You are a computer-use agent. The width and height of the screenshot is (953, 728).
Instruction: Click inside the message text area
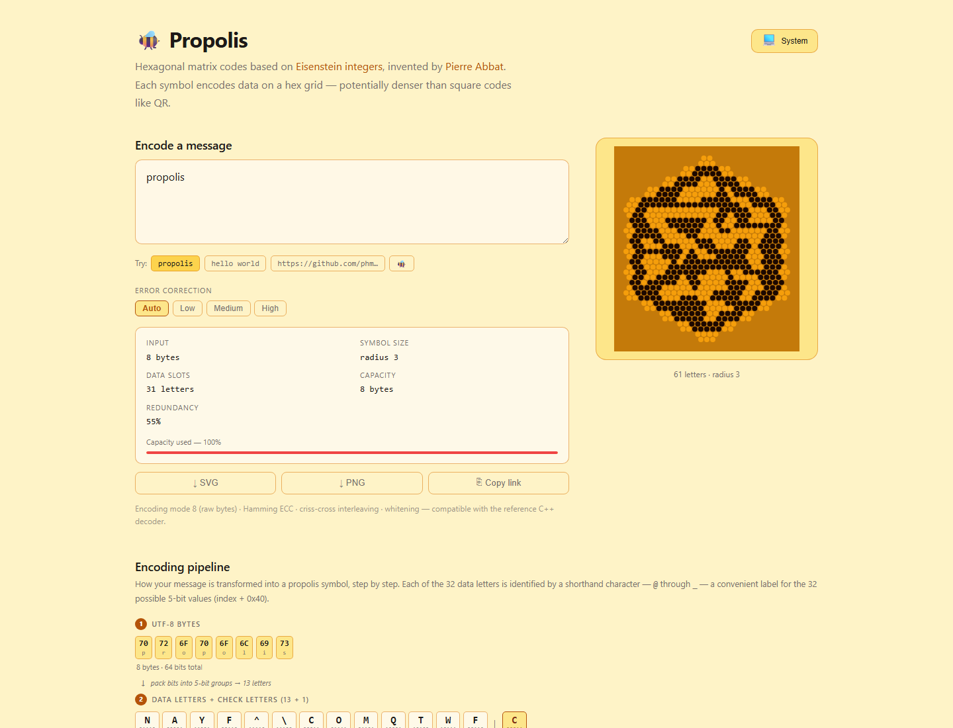tap(351, 202)
